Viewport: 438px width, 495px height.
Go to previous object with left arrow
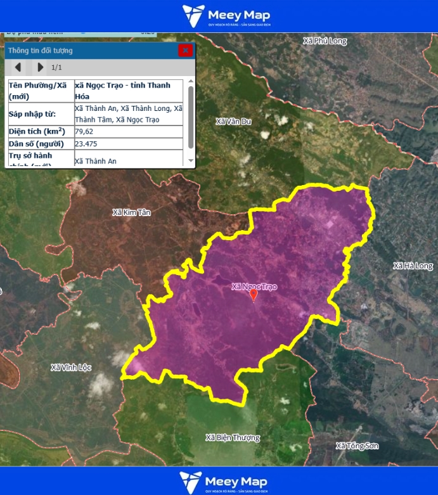coord(18,67)
